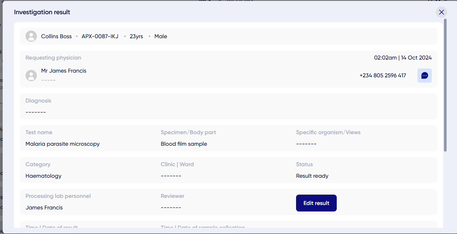Select patient ID APX-0087-IKJ
This screenshot has height=234, width=457.
click(100, 36)
